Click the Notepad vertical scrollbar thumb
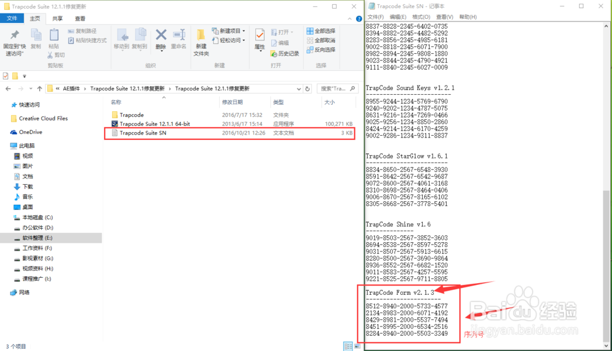The width and height of the screenshot is (612, 351). coord(607,265)
